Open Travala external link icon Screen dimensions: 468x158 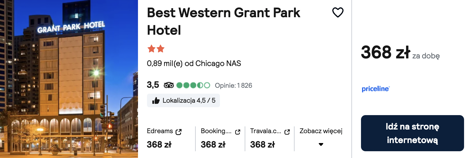point(287,132)
